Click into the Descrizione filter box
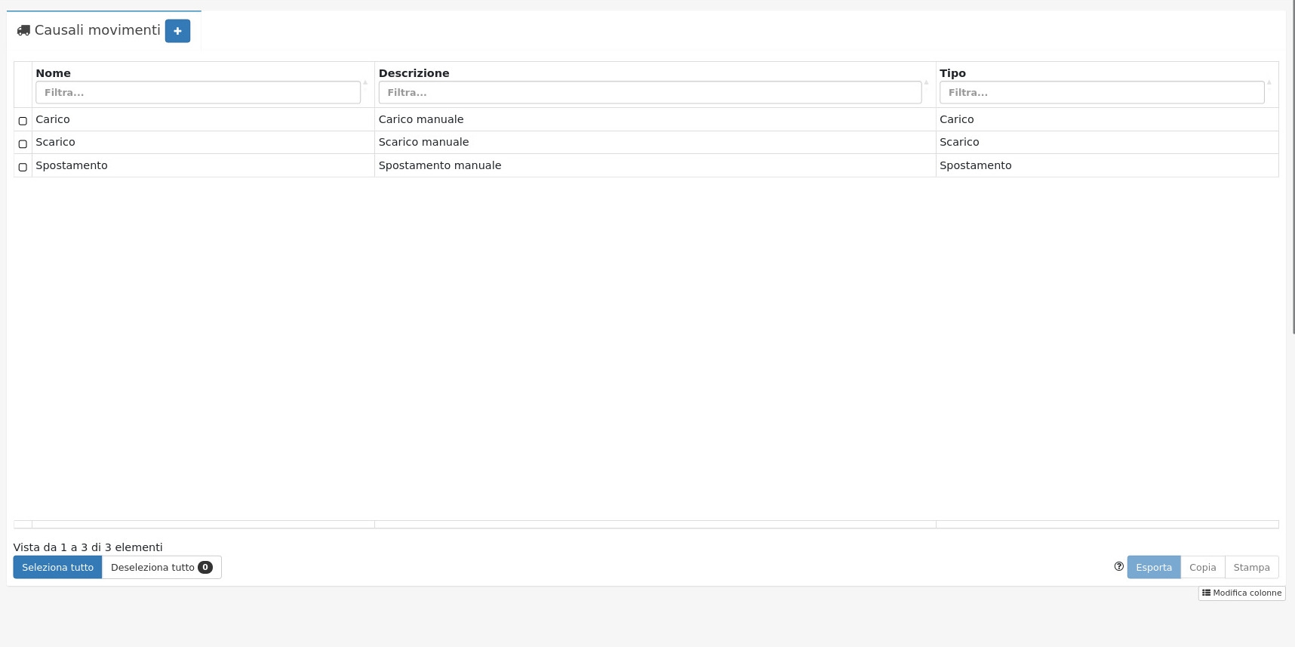This screenshot has width=1295, height=647. pyautogui.click(x=649, y=93)
